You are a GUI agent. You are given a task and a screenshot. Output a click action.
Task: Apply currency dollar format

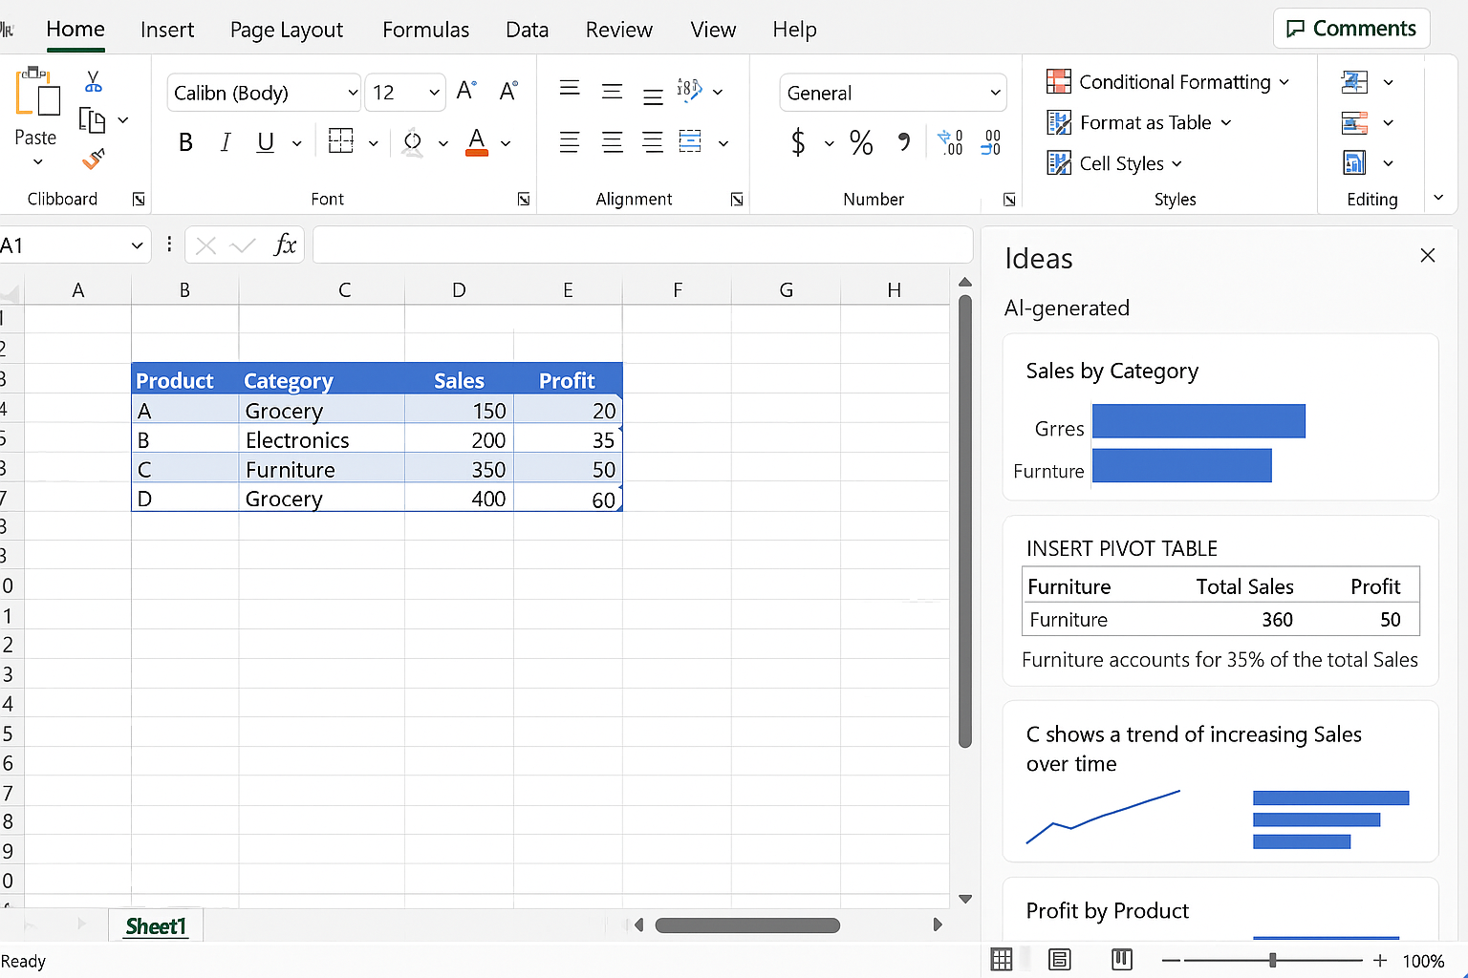coord(798,143)
